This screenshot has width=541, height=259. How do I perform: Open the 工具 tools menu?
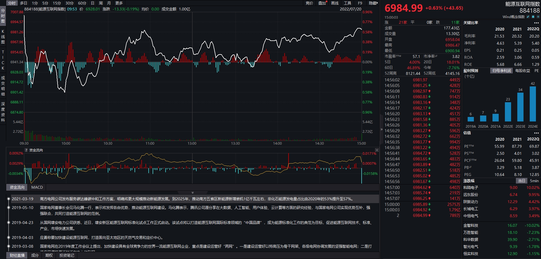click(x=348, y=3)
